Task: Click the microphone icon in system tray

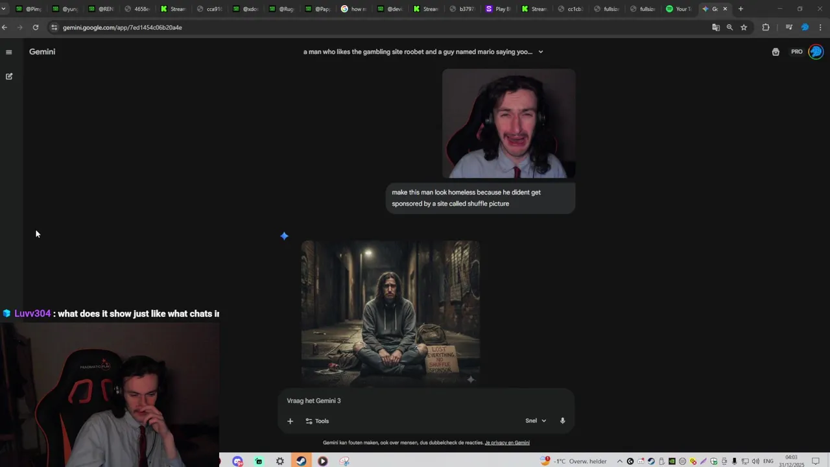Action: pyautogui.click(x=735, y=461)
